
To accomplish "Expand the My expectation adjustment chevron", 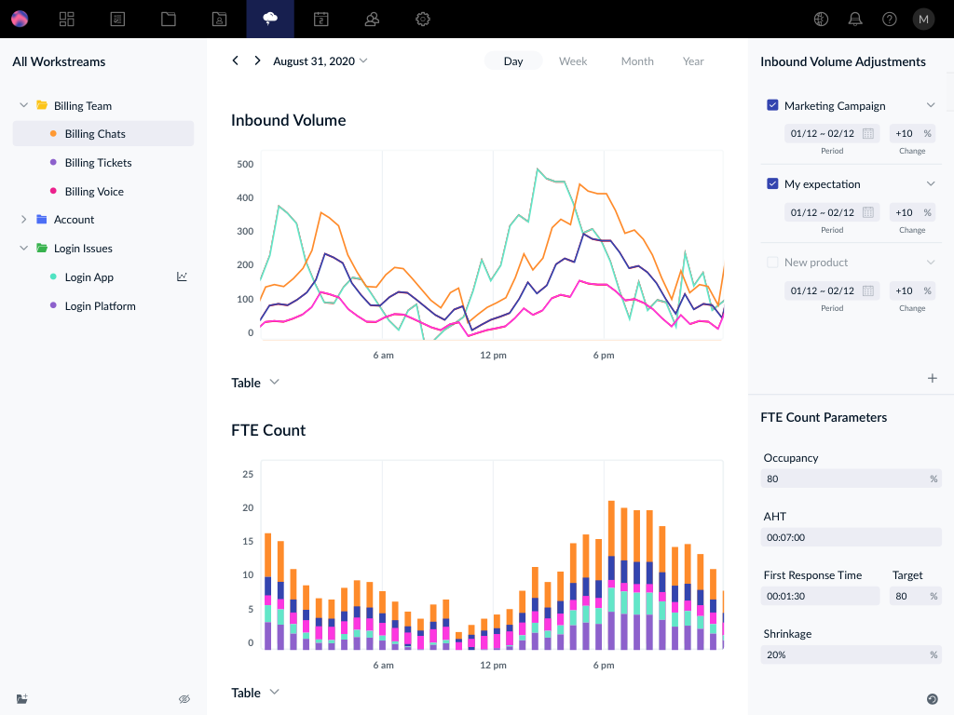I will [x=930, y=183].
